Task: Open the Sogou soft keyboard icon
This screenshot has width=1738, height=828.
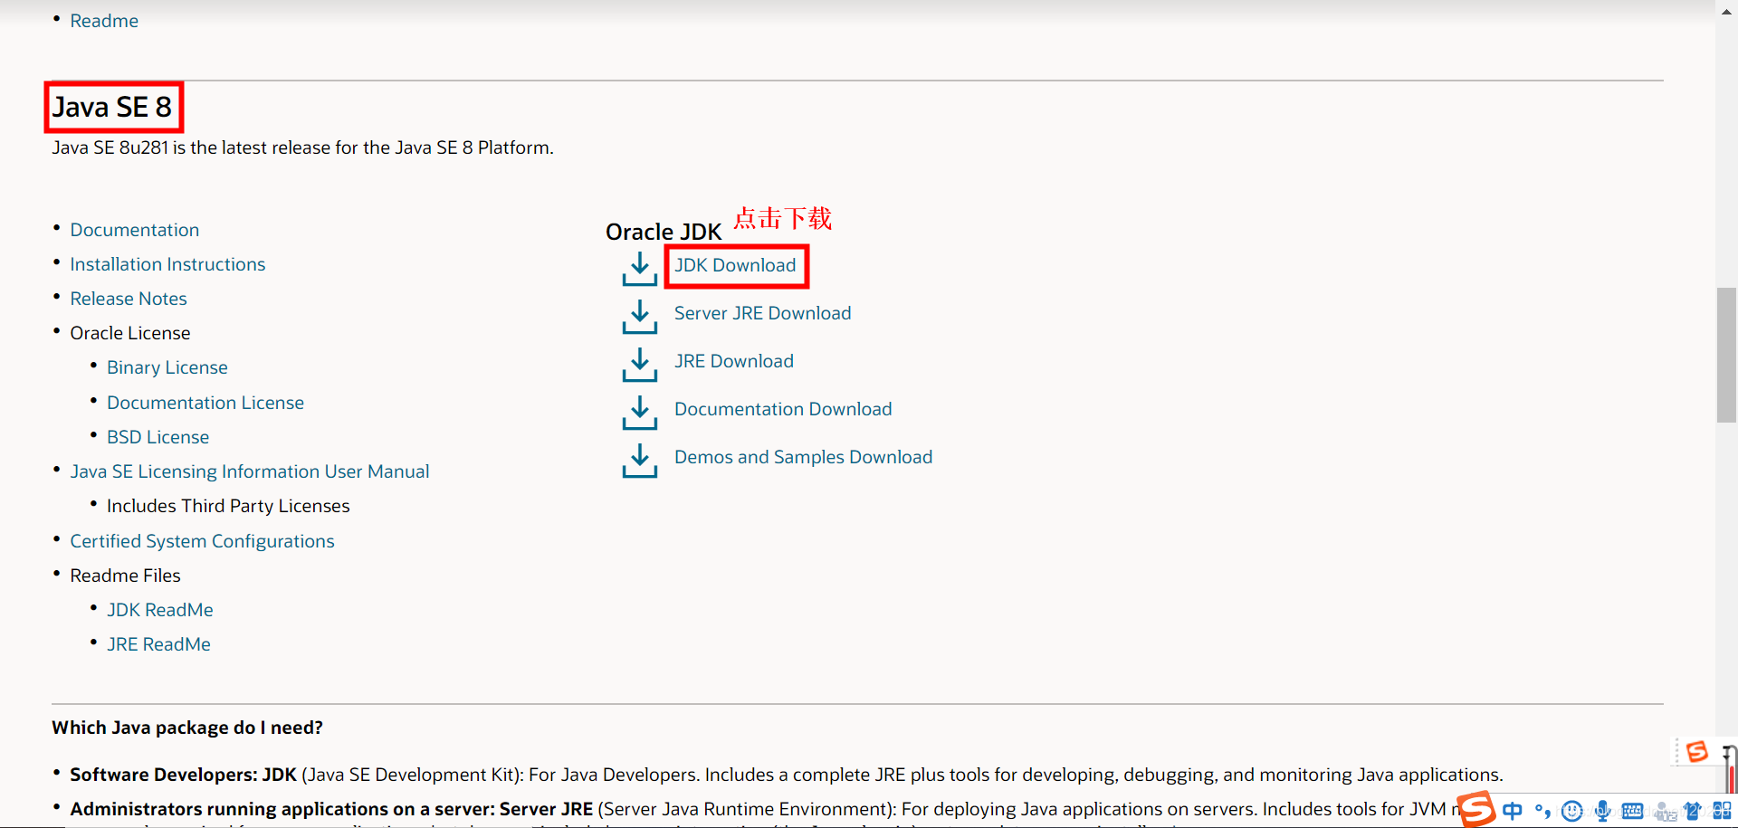Action: pyautogui.click(x=1632, y=811)
